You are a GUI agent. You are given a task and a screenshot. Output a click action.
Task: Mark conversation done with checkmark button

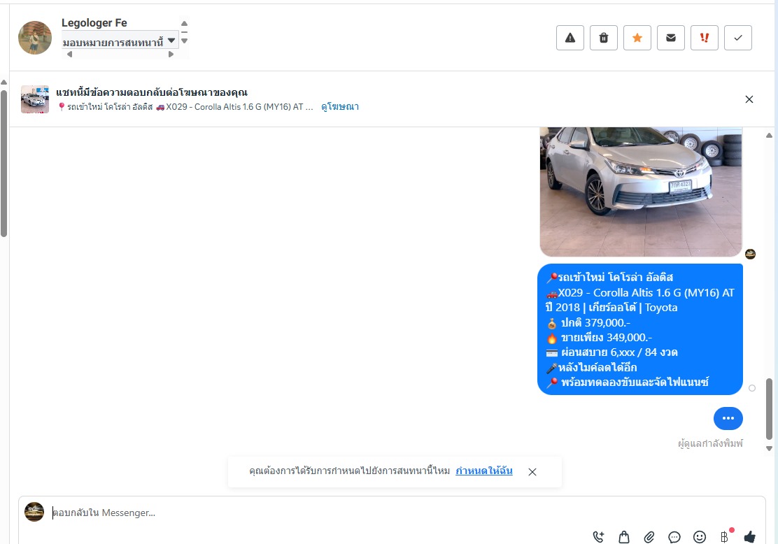[738, 38]
